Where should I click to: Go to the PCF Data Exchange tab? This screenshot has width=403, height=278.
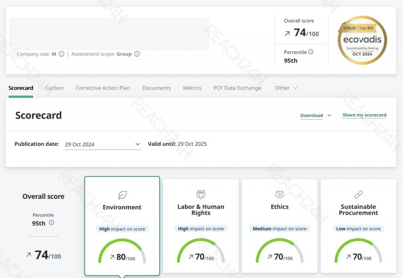point(237,88)
